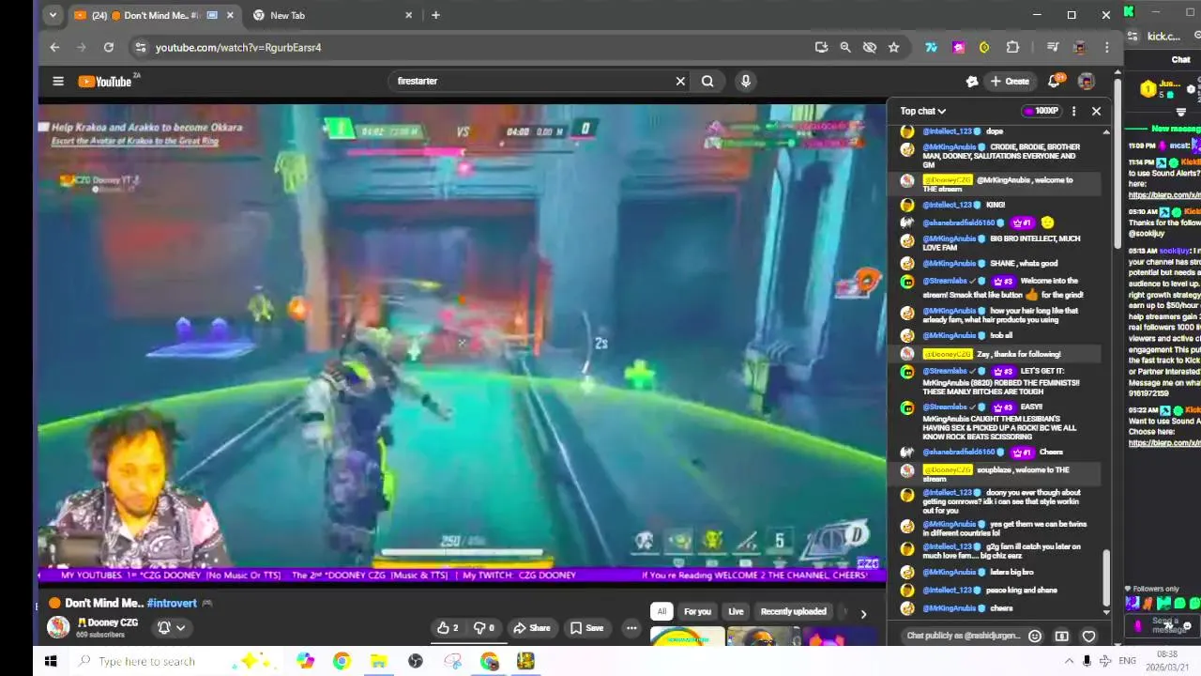Screen dimensions: 1201x676
Task: Like the video with thumbs up
Action: pyautogui.click(x=448, y=628)
